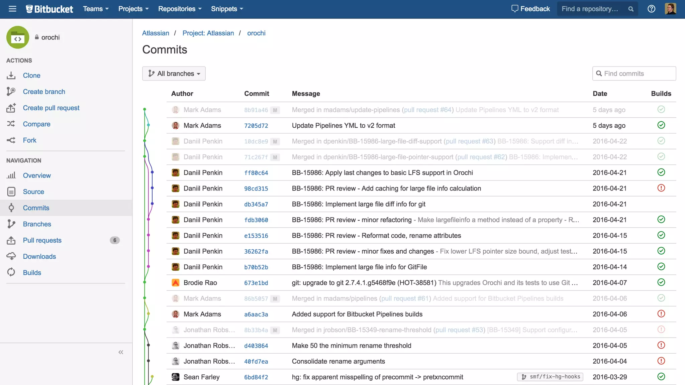This screenshot has width=685, height=385.
Task: Click the smf/fix-hg-hooks branch tag
Action: [x=550, y=377]
